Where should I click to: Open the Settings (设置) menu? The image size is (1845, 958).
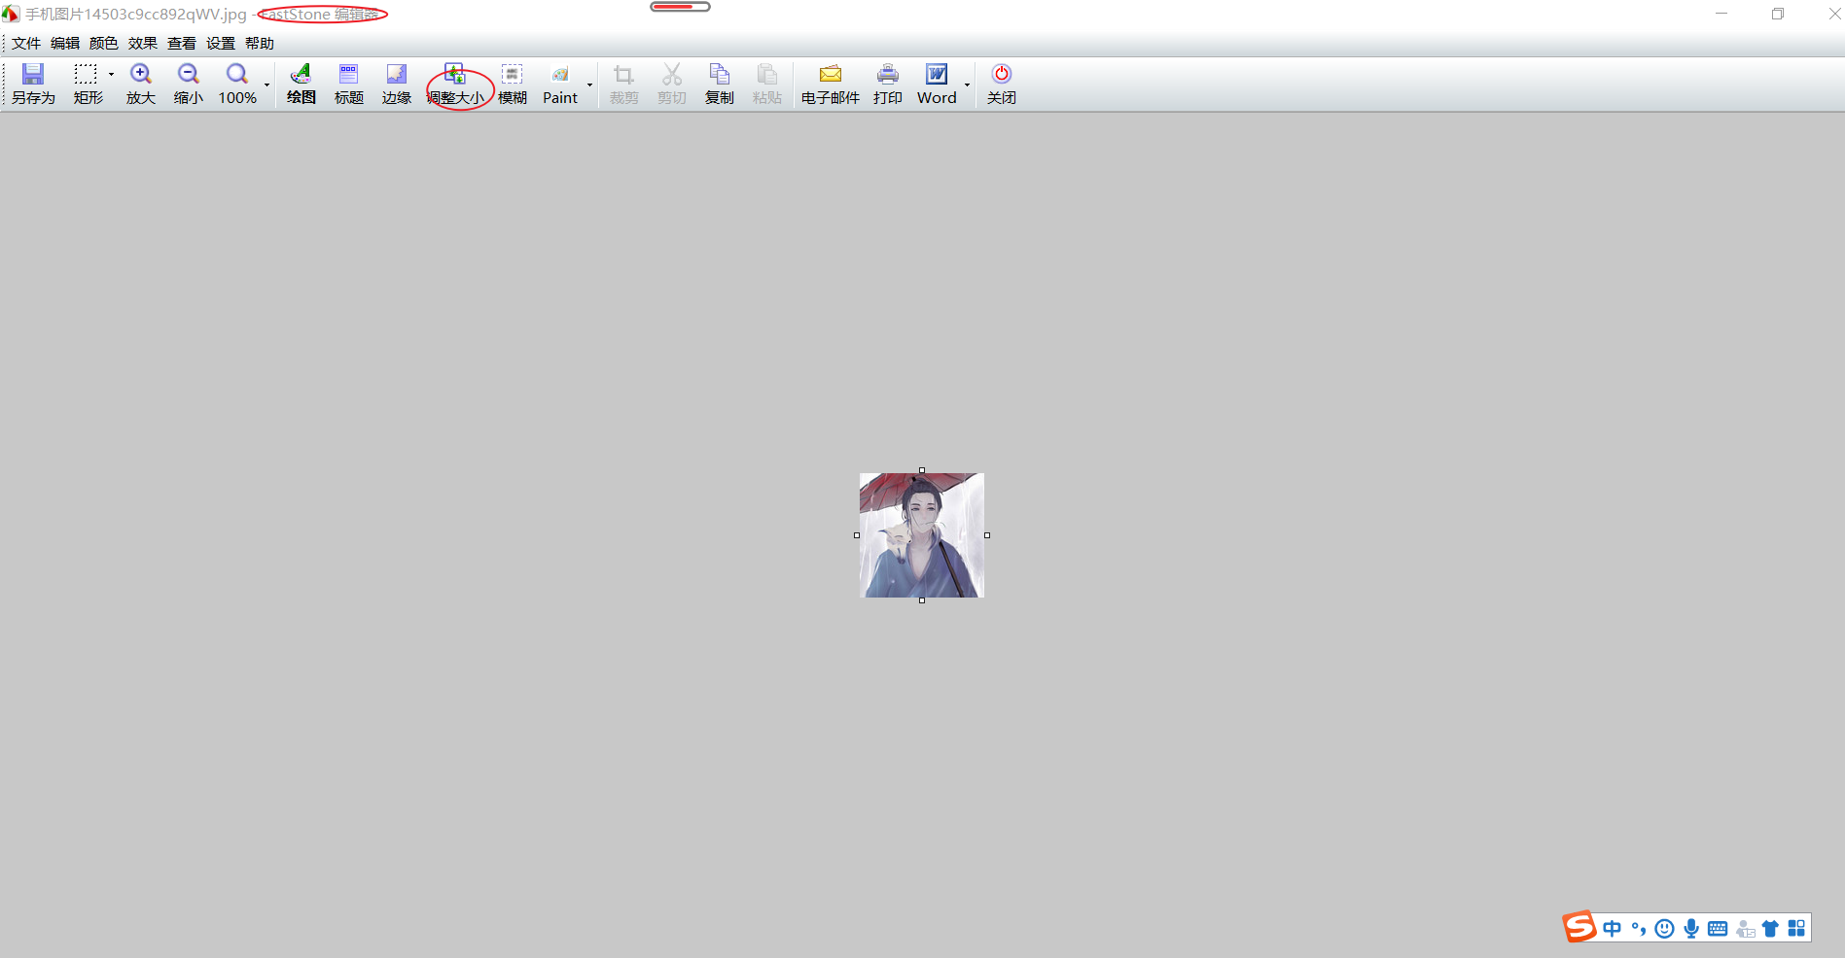221,43
